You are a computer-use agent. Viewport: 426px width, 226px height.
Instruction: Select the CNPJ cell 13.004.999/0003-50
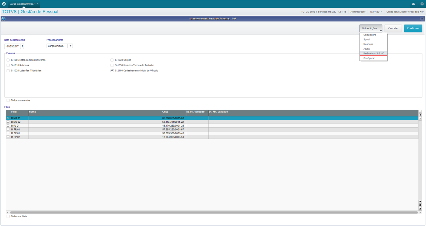coord(174,137)
